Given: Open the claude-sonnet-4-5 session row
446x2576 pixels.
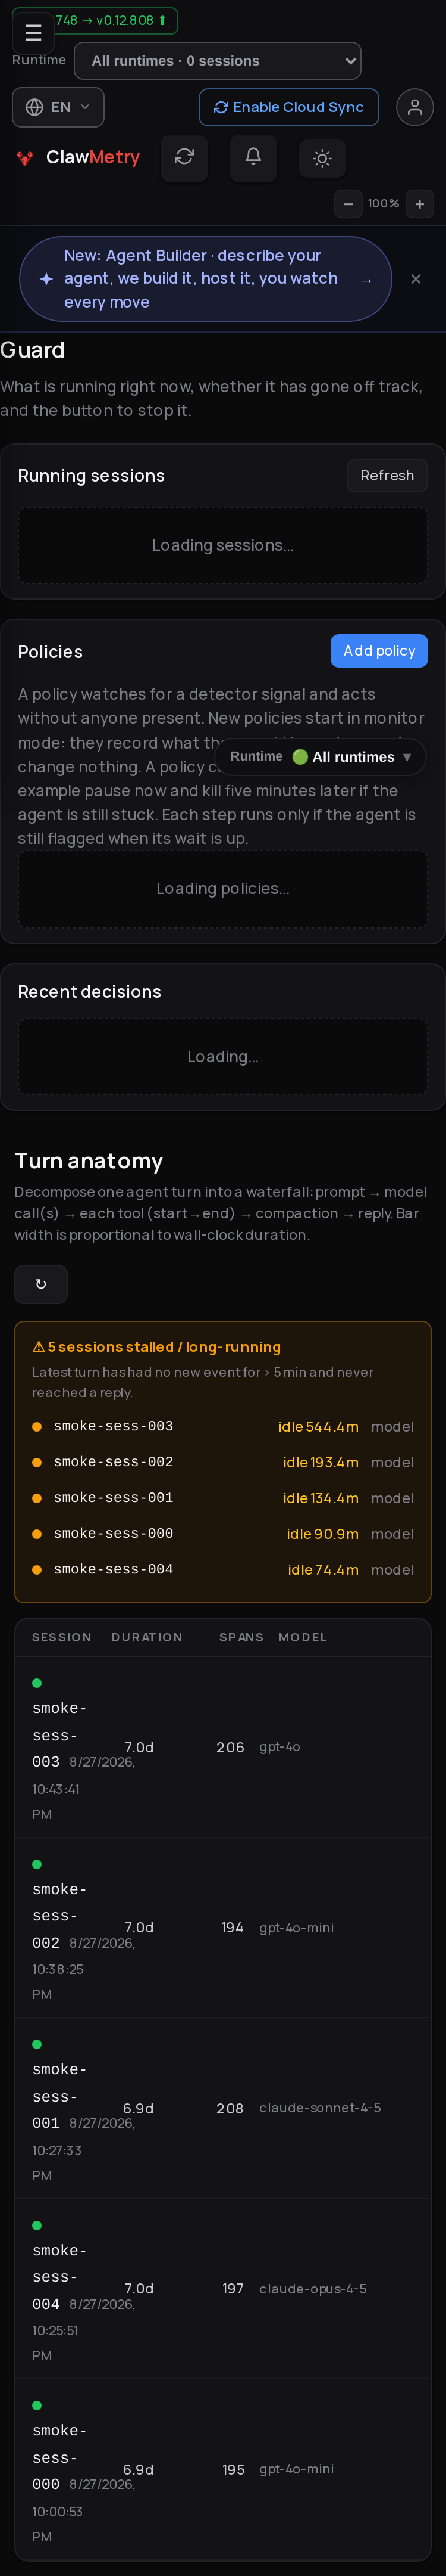Looking at the screenshot, I should [222, 2108].
